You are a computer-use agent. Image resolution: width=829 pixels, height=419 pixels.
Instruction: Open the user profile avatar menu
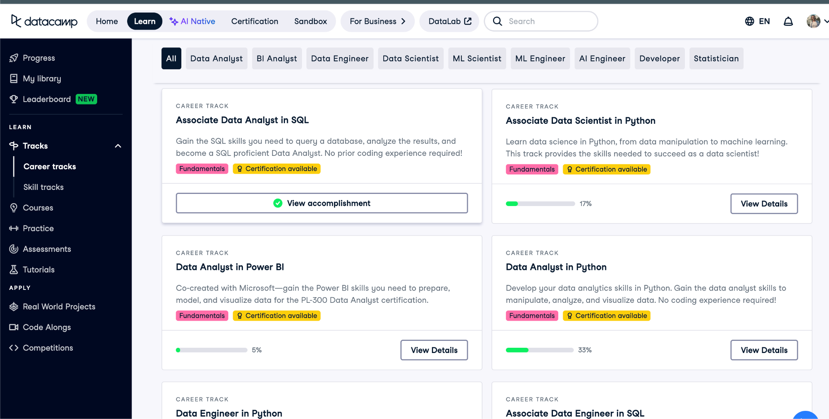coord(813,21)
